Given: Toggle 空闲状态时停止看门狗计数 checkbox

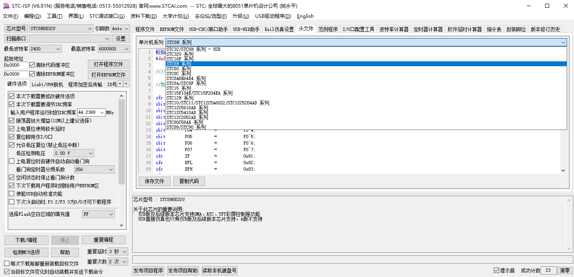Looking at the screenshot, I should click(12, 177).
